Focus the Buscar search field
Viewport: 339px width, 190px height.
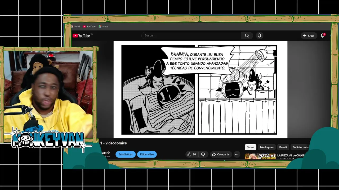[x=191, y=35]
